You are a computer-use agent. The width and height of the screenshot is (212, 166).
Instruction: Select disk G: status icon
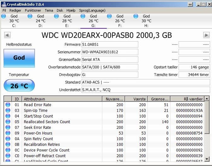click(x=83, y=16)
